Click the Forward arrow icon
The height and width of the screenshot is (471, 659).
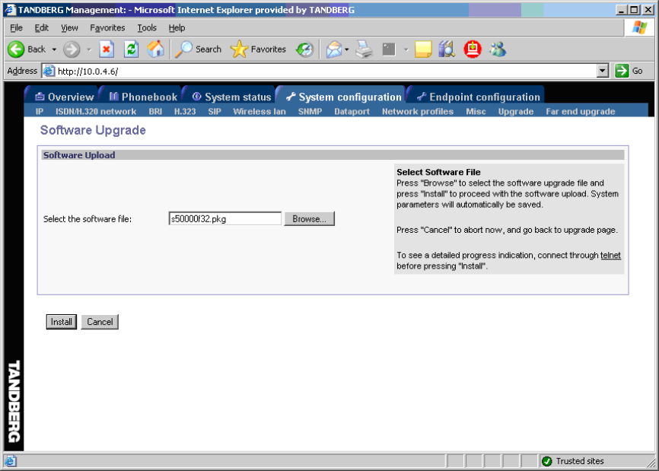pos(72,49)
